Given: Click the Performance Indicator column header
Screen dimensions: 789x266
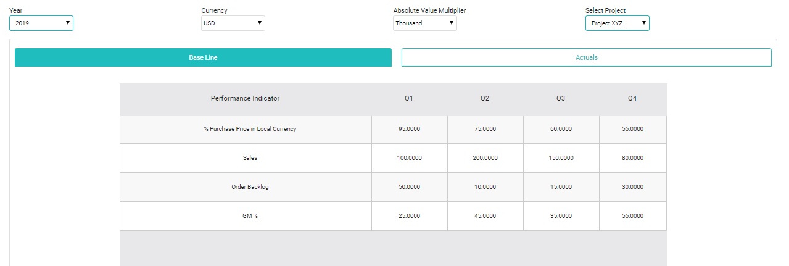Looking at the screenshot, I should 245,99.
